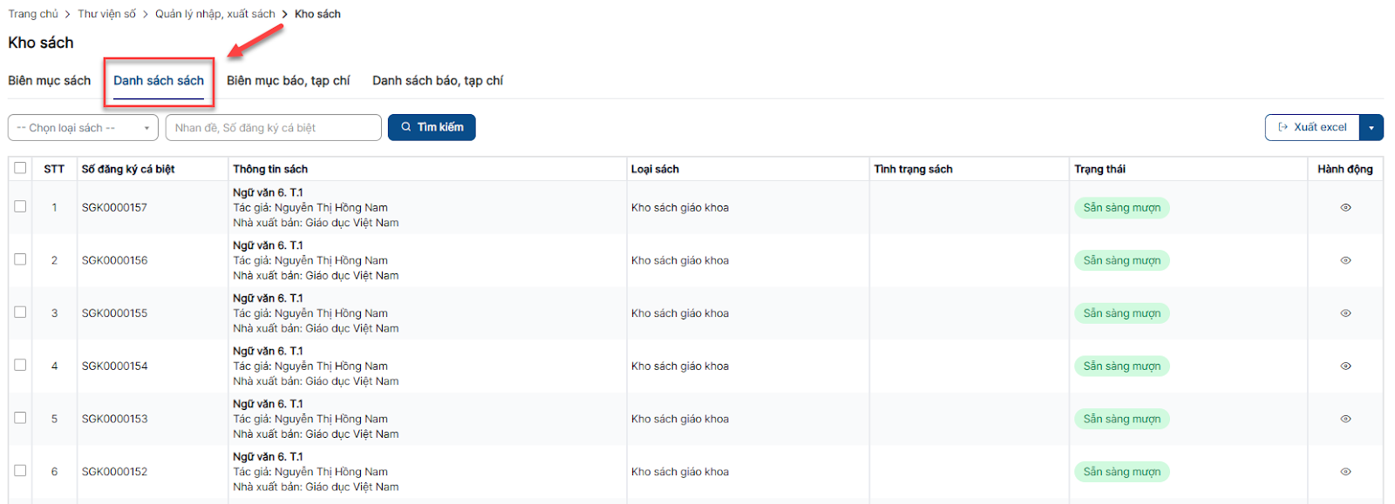1395x504 pixels.
Task: Open the Chọn loại sách dropdown
Action: tap(83, 128)
